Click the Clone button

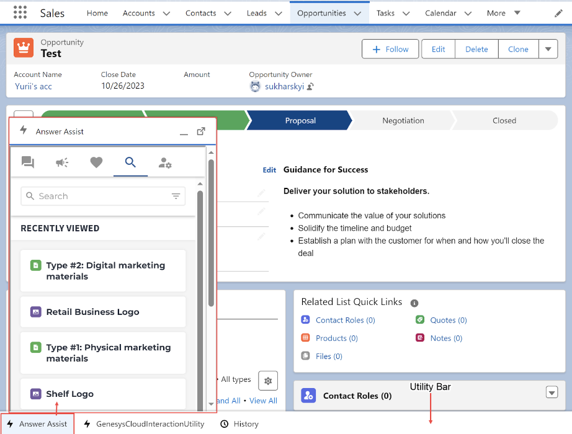519,49
